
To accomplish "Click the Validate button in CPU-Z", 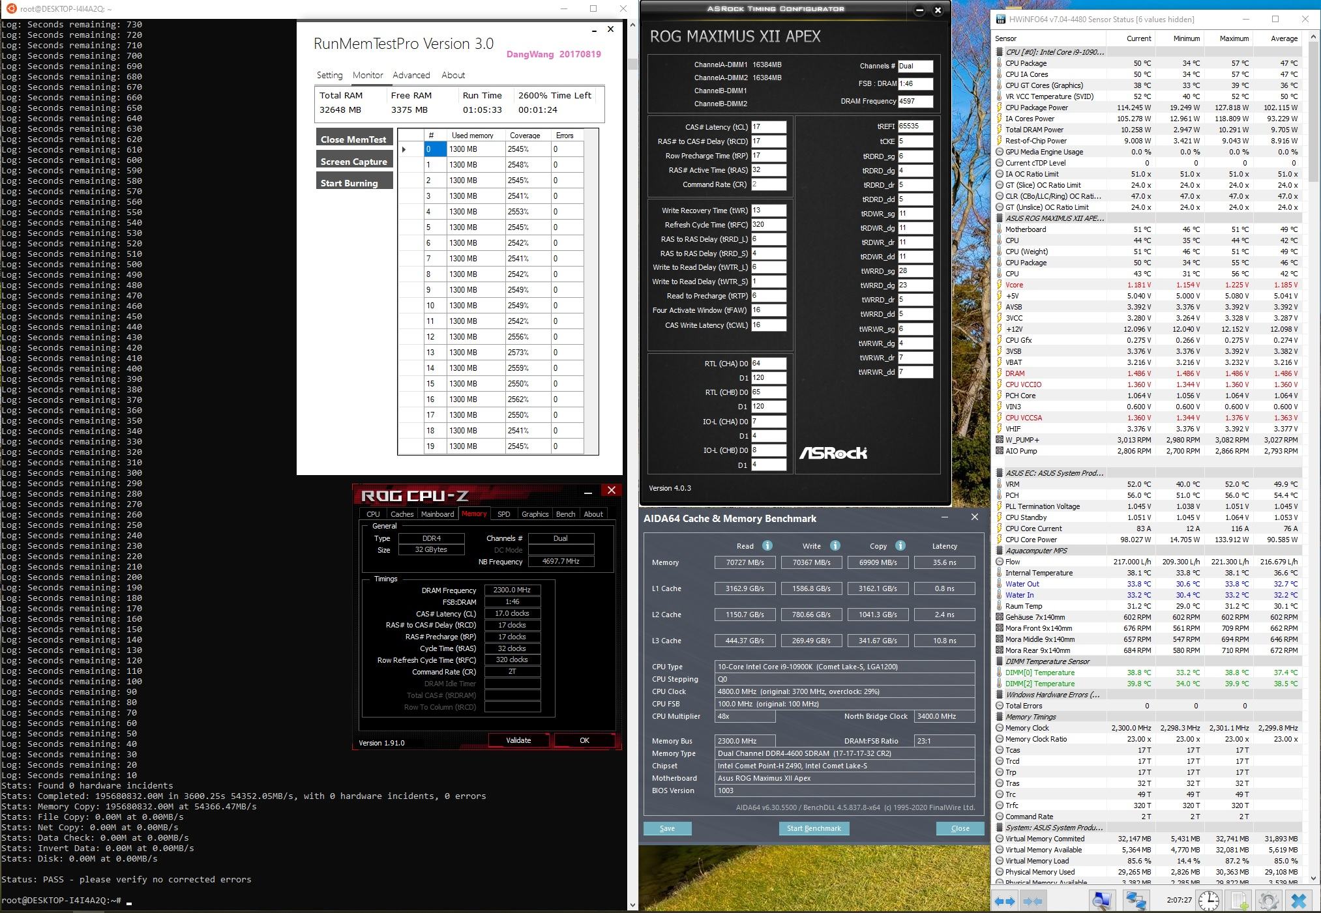I will pos(518,740).
